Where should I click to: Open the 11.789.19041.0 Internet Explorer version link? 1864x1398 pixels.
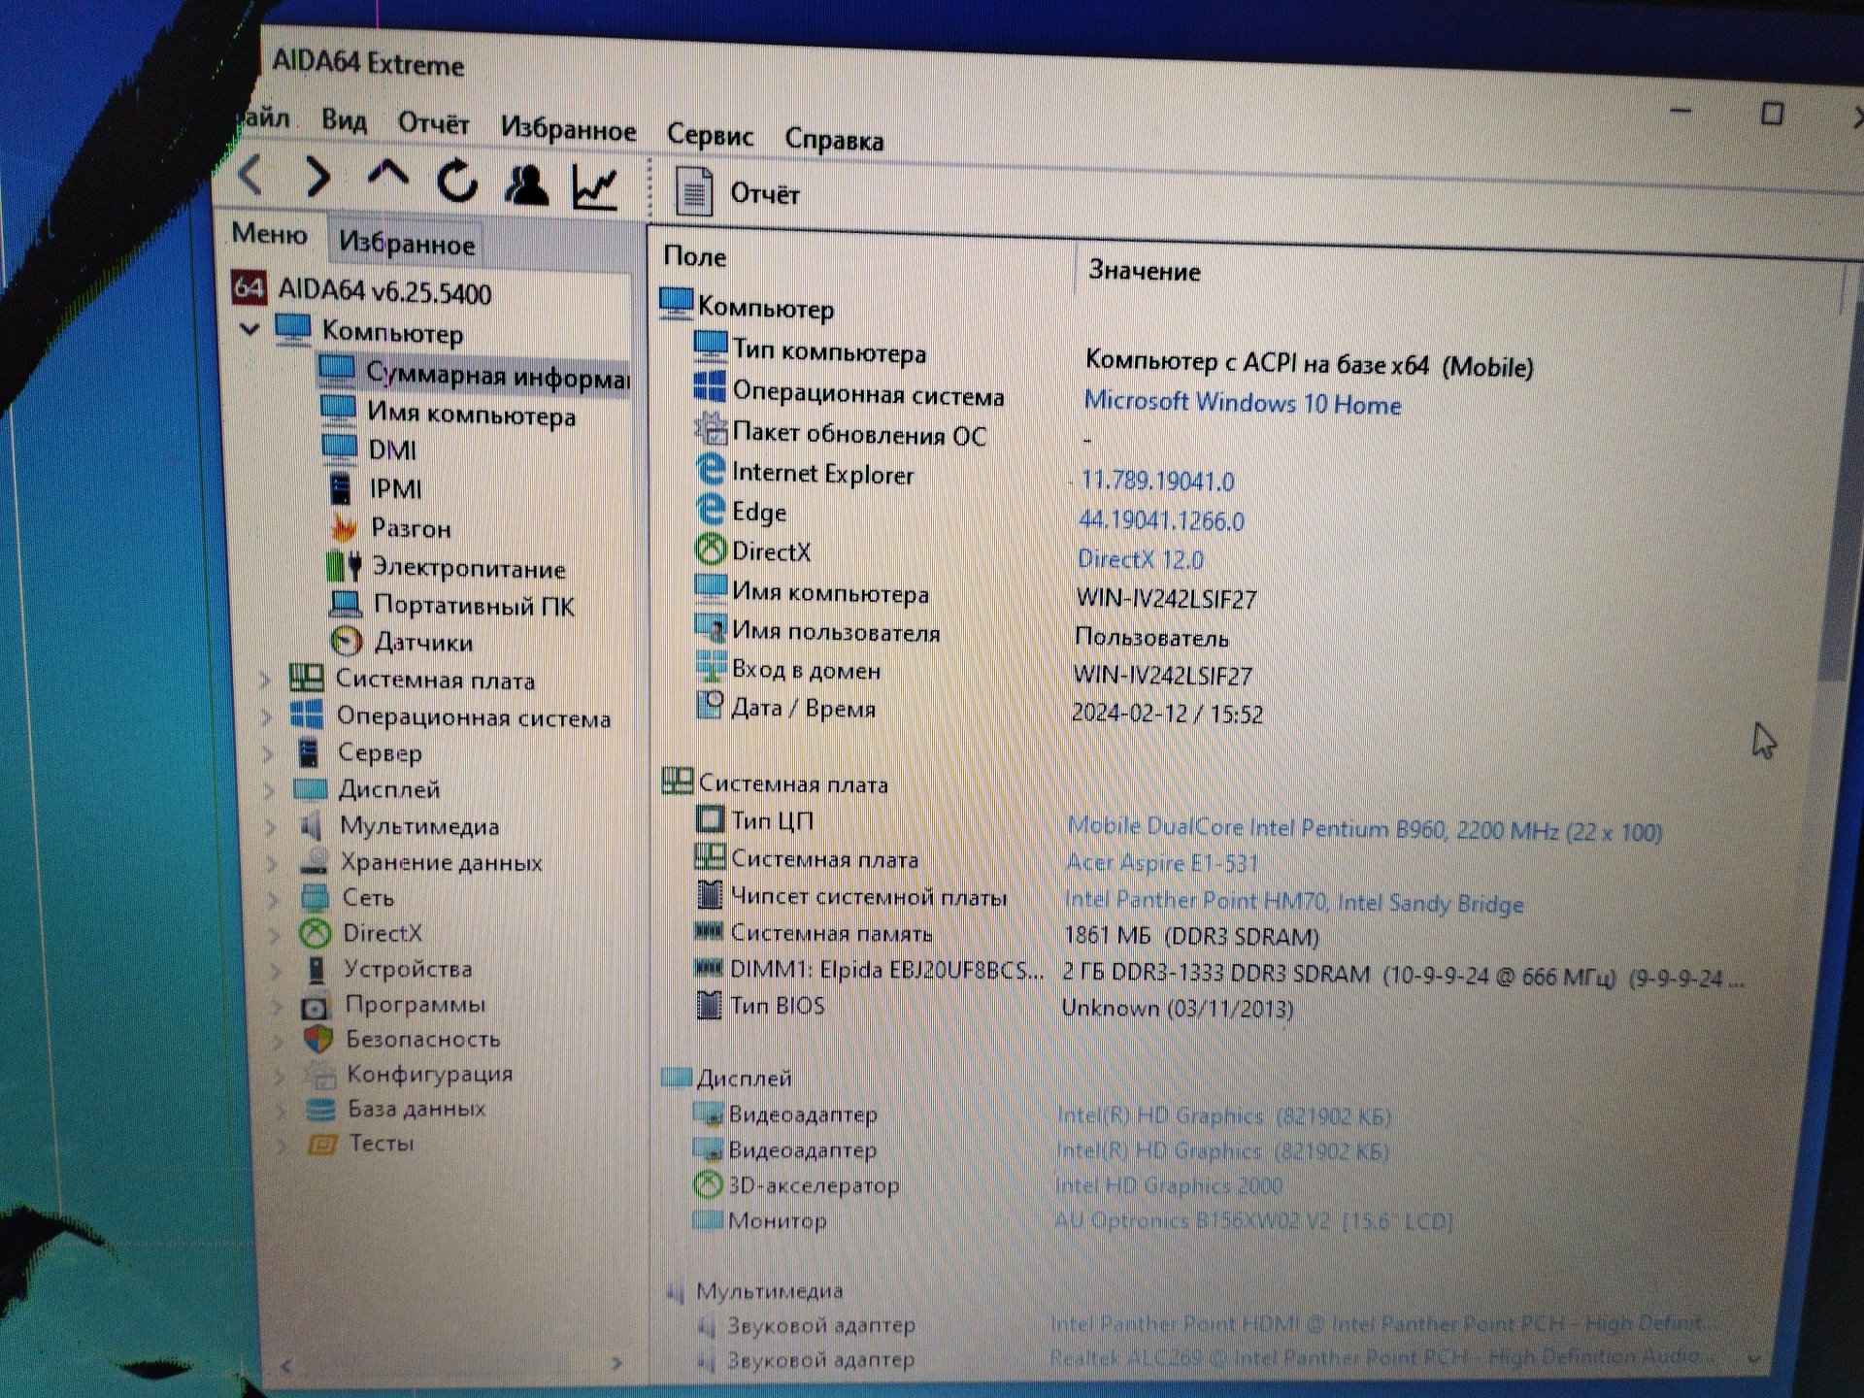[1157, 481]
